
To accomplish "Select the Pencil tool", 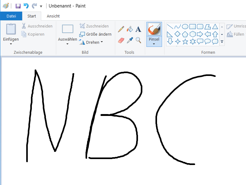I will pyautogui.click(x=121, y=29).
